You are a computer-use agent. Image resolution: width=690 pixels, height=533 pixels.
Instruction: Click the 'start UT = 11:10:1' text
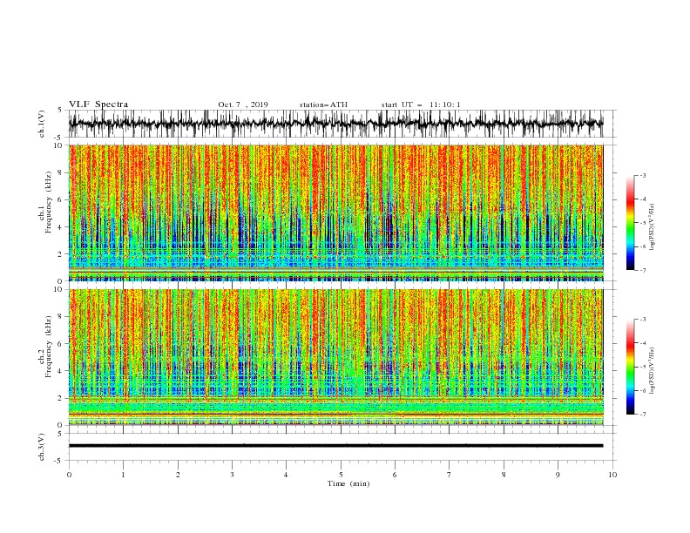point(421,105)
